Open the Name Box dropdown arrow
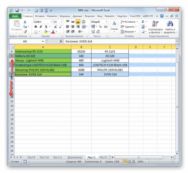 click(43, 42)
